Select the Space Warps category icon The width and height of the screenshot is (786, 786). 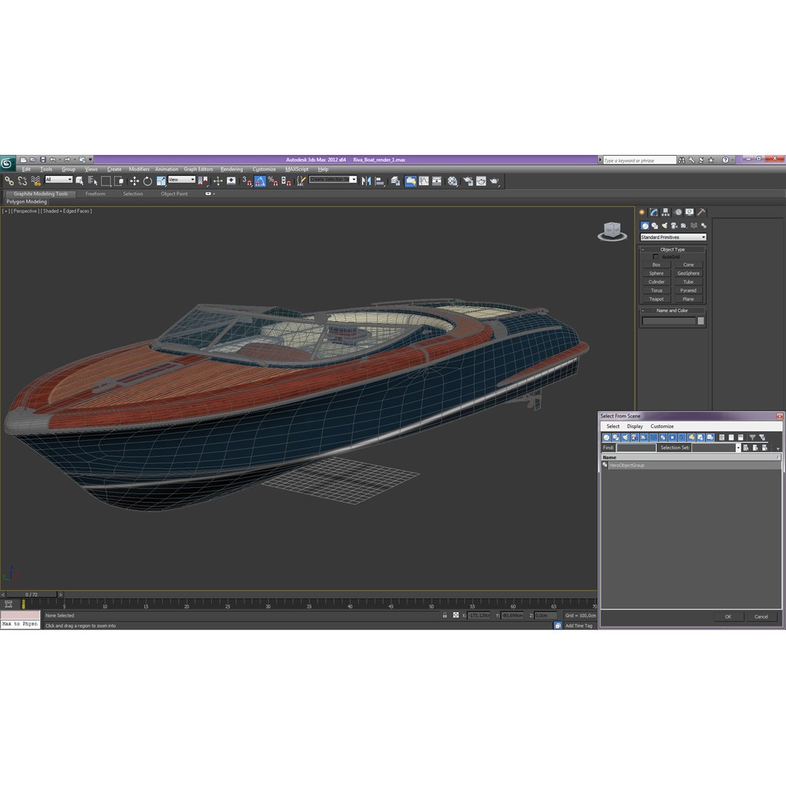point(694,226)
